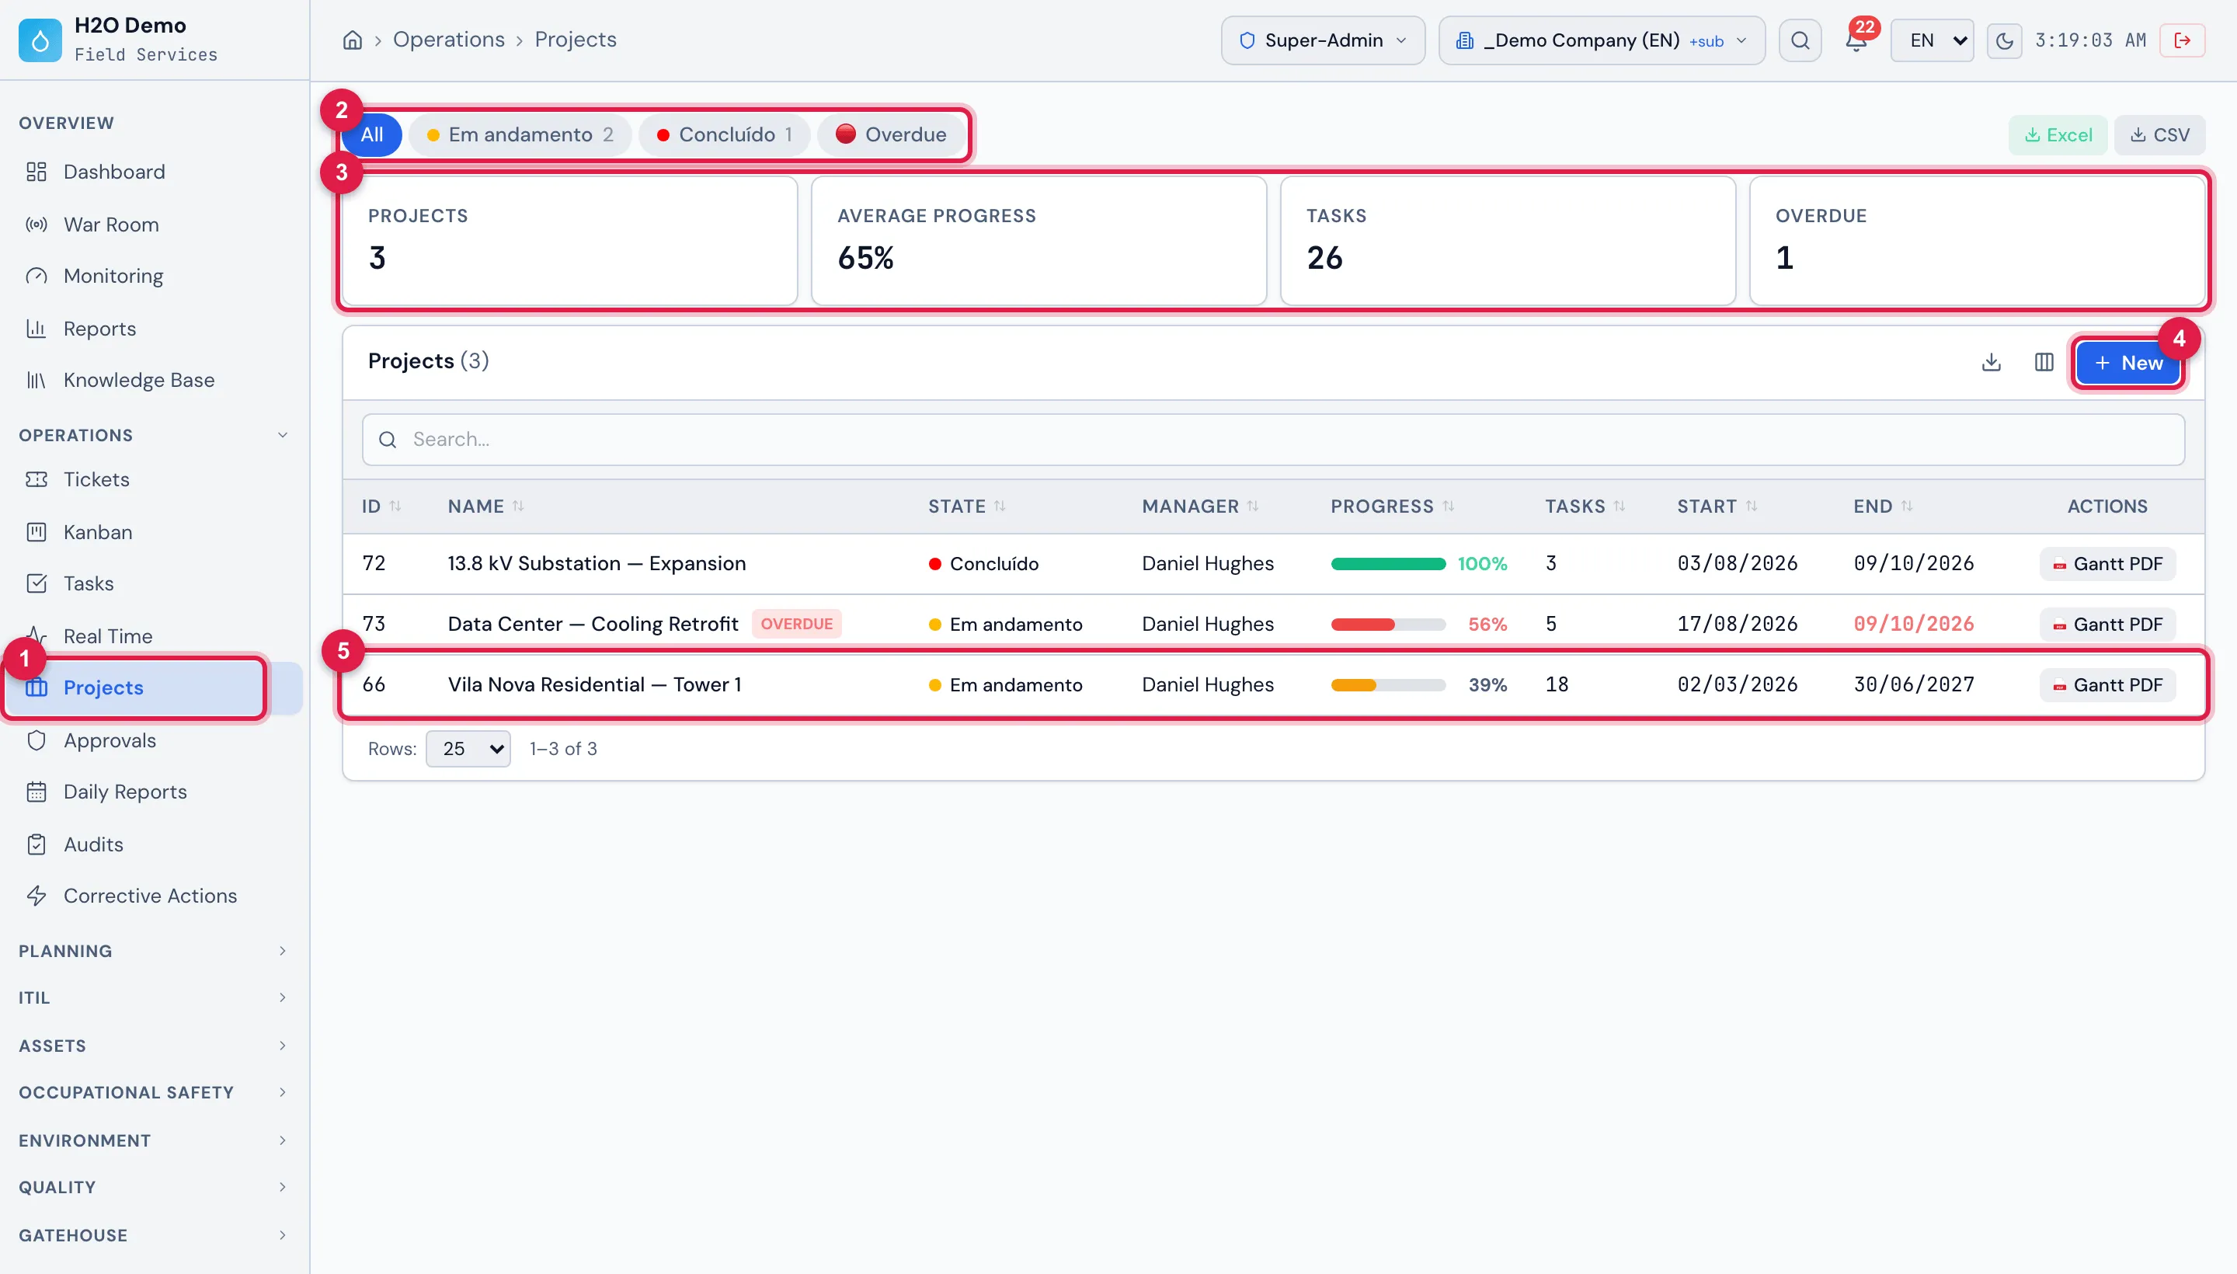Open the notifications bell with 22 badge
2237x1274 pixels.
click(x=1856, y=40)
